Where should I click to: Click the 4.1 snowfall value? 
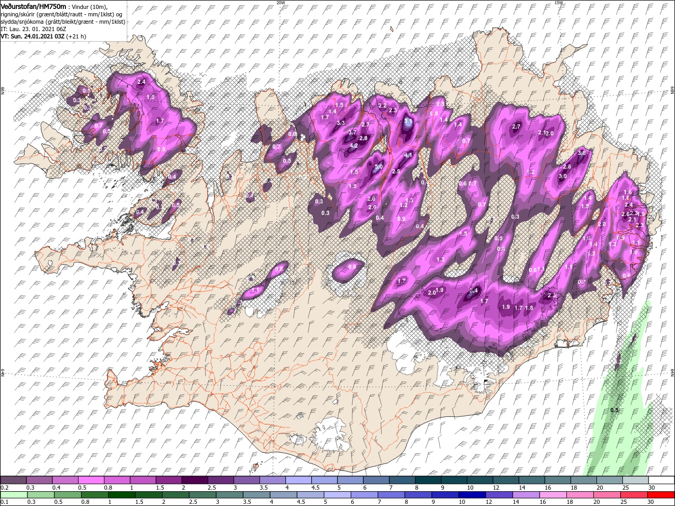(x=408, y=155)
